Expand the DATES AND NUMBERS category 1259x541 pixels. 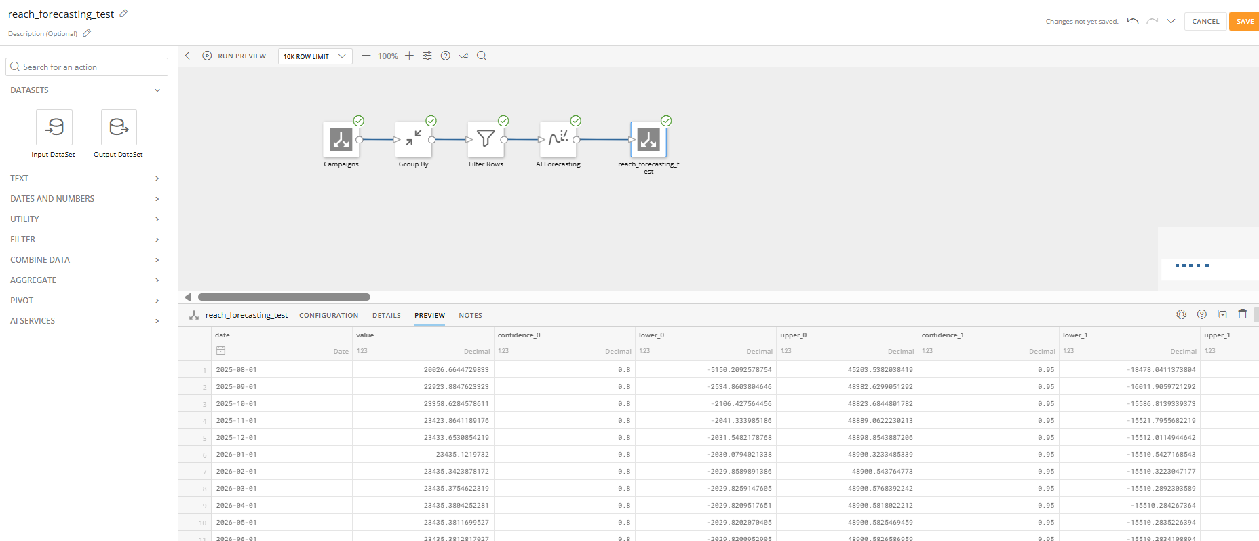(85, 199)
